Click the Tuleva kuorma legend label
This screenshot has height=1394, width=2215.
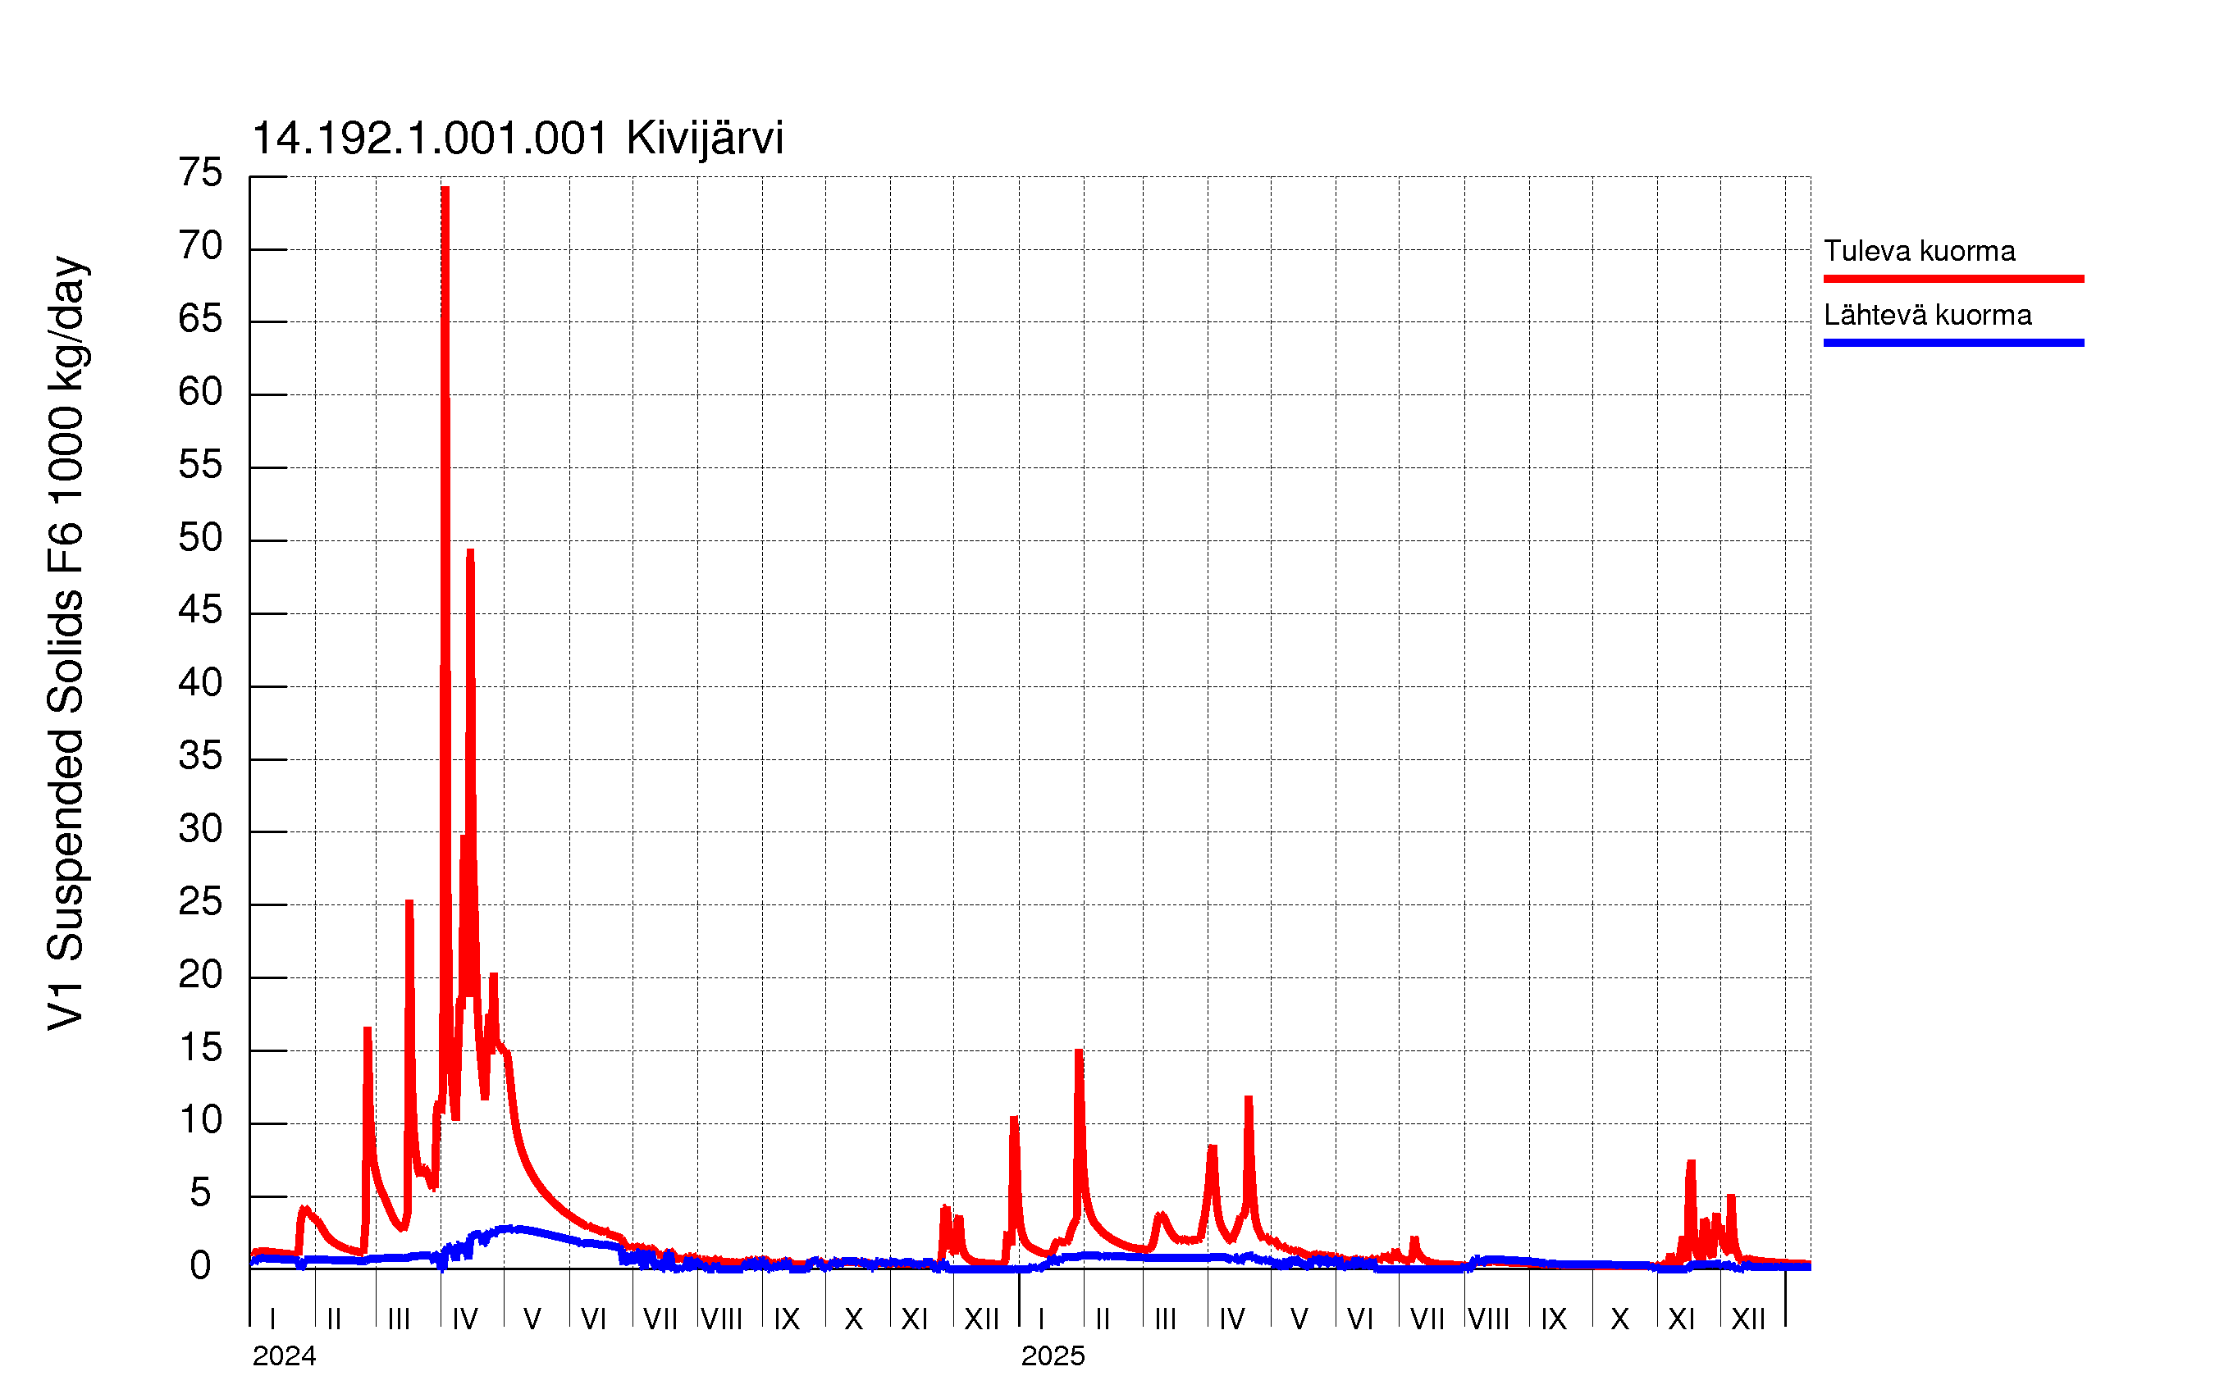1919,251
